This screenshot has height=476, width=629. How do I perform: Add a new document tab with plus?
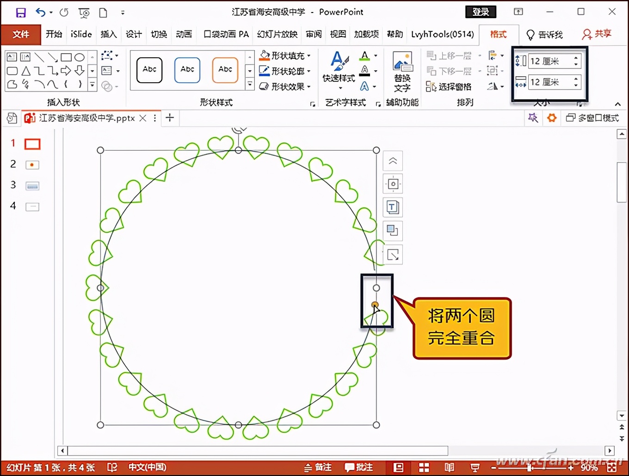point(170,118)
